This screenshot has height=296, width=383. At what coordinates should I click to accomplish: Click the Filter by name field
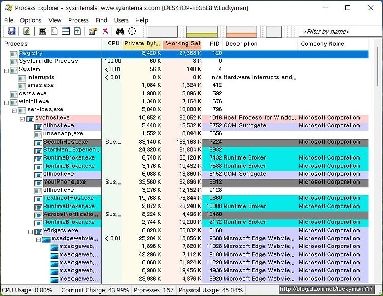tap(340, 32)
